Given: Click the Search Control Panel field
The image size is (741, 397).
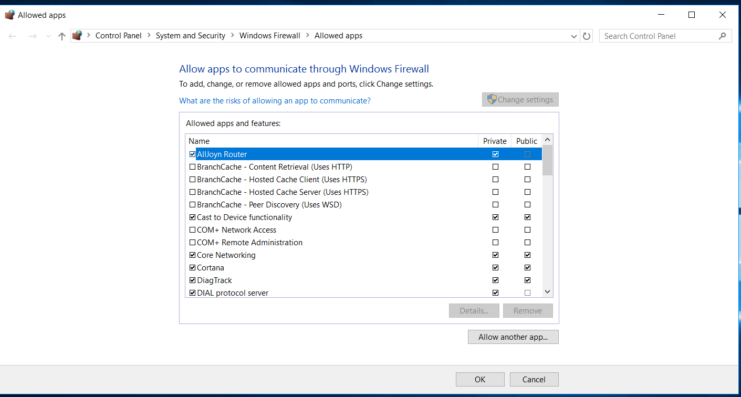Looking at the screenshot, I should click(x=659, y=36).
